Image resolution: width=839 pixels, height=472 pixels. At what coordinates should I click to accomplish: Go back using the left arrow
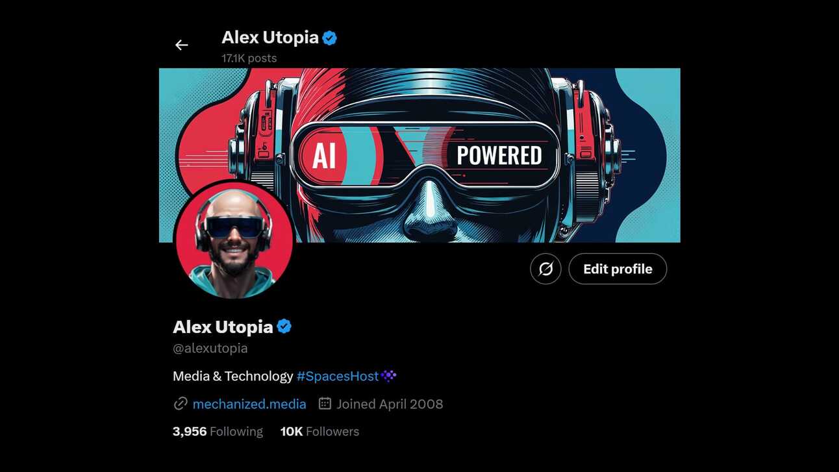pos(181,45)
